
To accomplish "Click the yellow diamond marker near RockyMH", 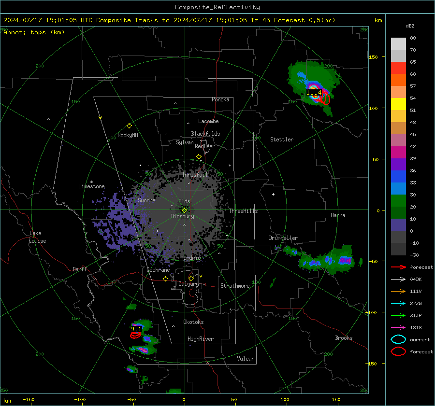I will (x=129, y=126).
